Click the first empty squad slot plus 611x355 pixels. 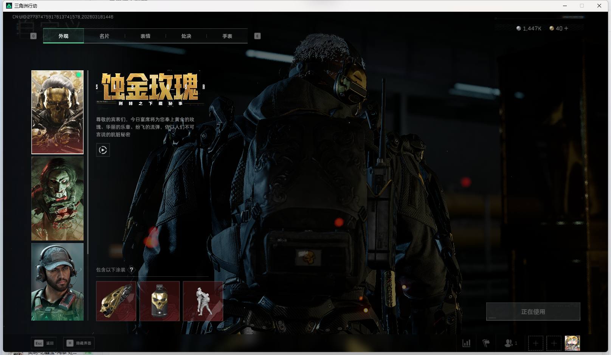click(x=536, y=343)
